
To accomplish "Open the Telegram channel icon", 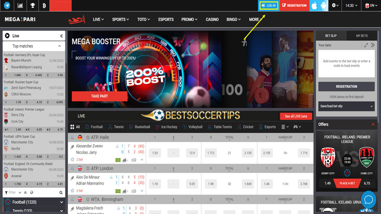I will 7,5.
